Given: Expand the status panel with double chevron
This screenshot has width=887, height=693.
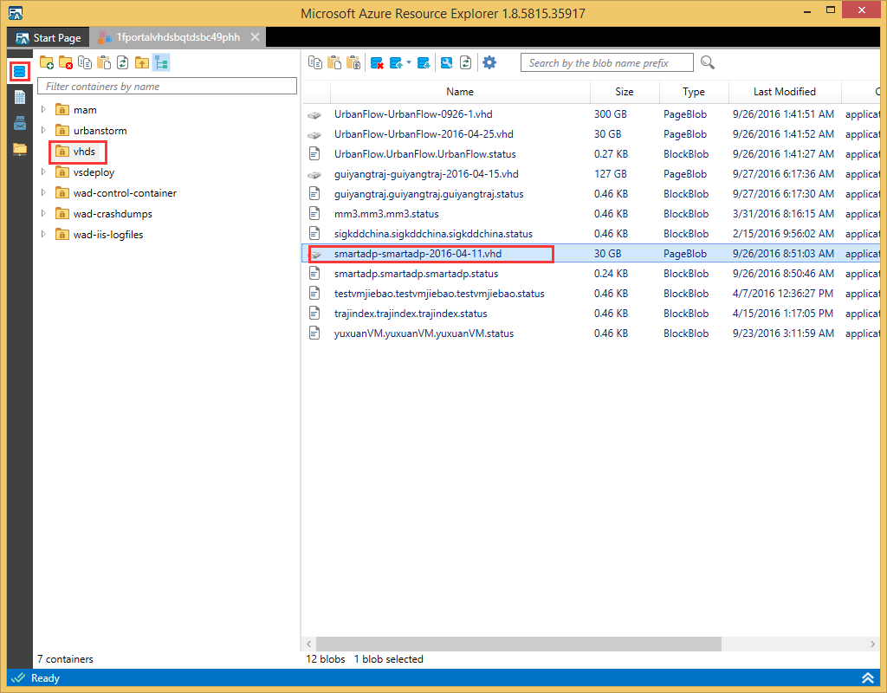Looking at the screenshot, I should coord(867,677).
